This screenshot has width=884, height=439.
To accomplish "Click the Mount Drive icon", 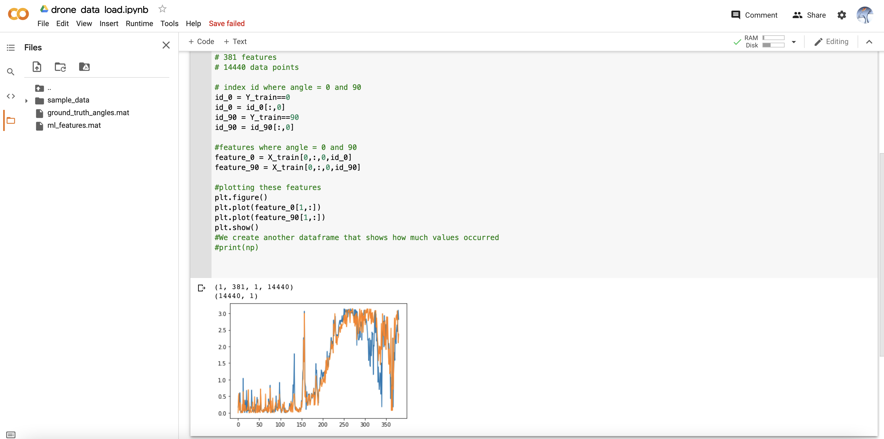I will (84, 67).
